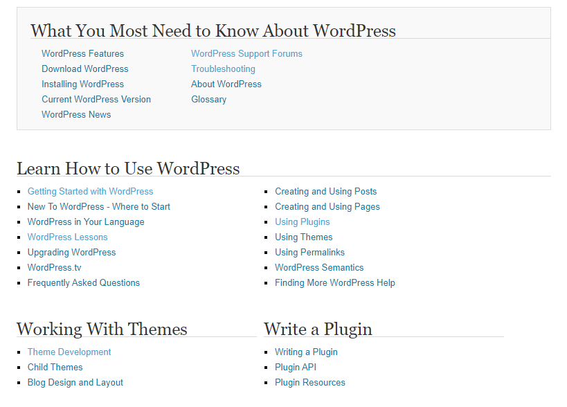Viewport: 567px width, 407px height.
Task: Open Writing a Plugin link
Action: [306, 352]
